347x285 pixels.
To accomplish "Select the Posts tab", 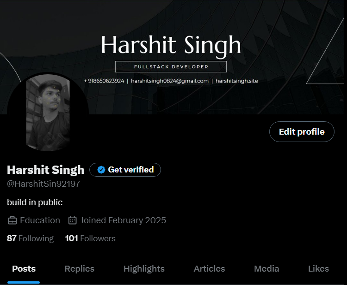I will (x=24, y=269).
